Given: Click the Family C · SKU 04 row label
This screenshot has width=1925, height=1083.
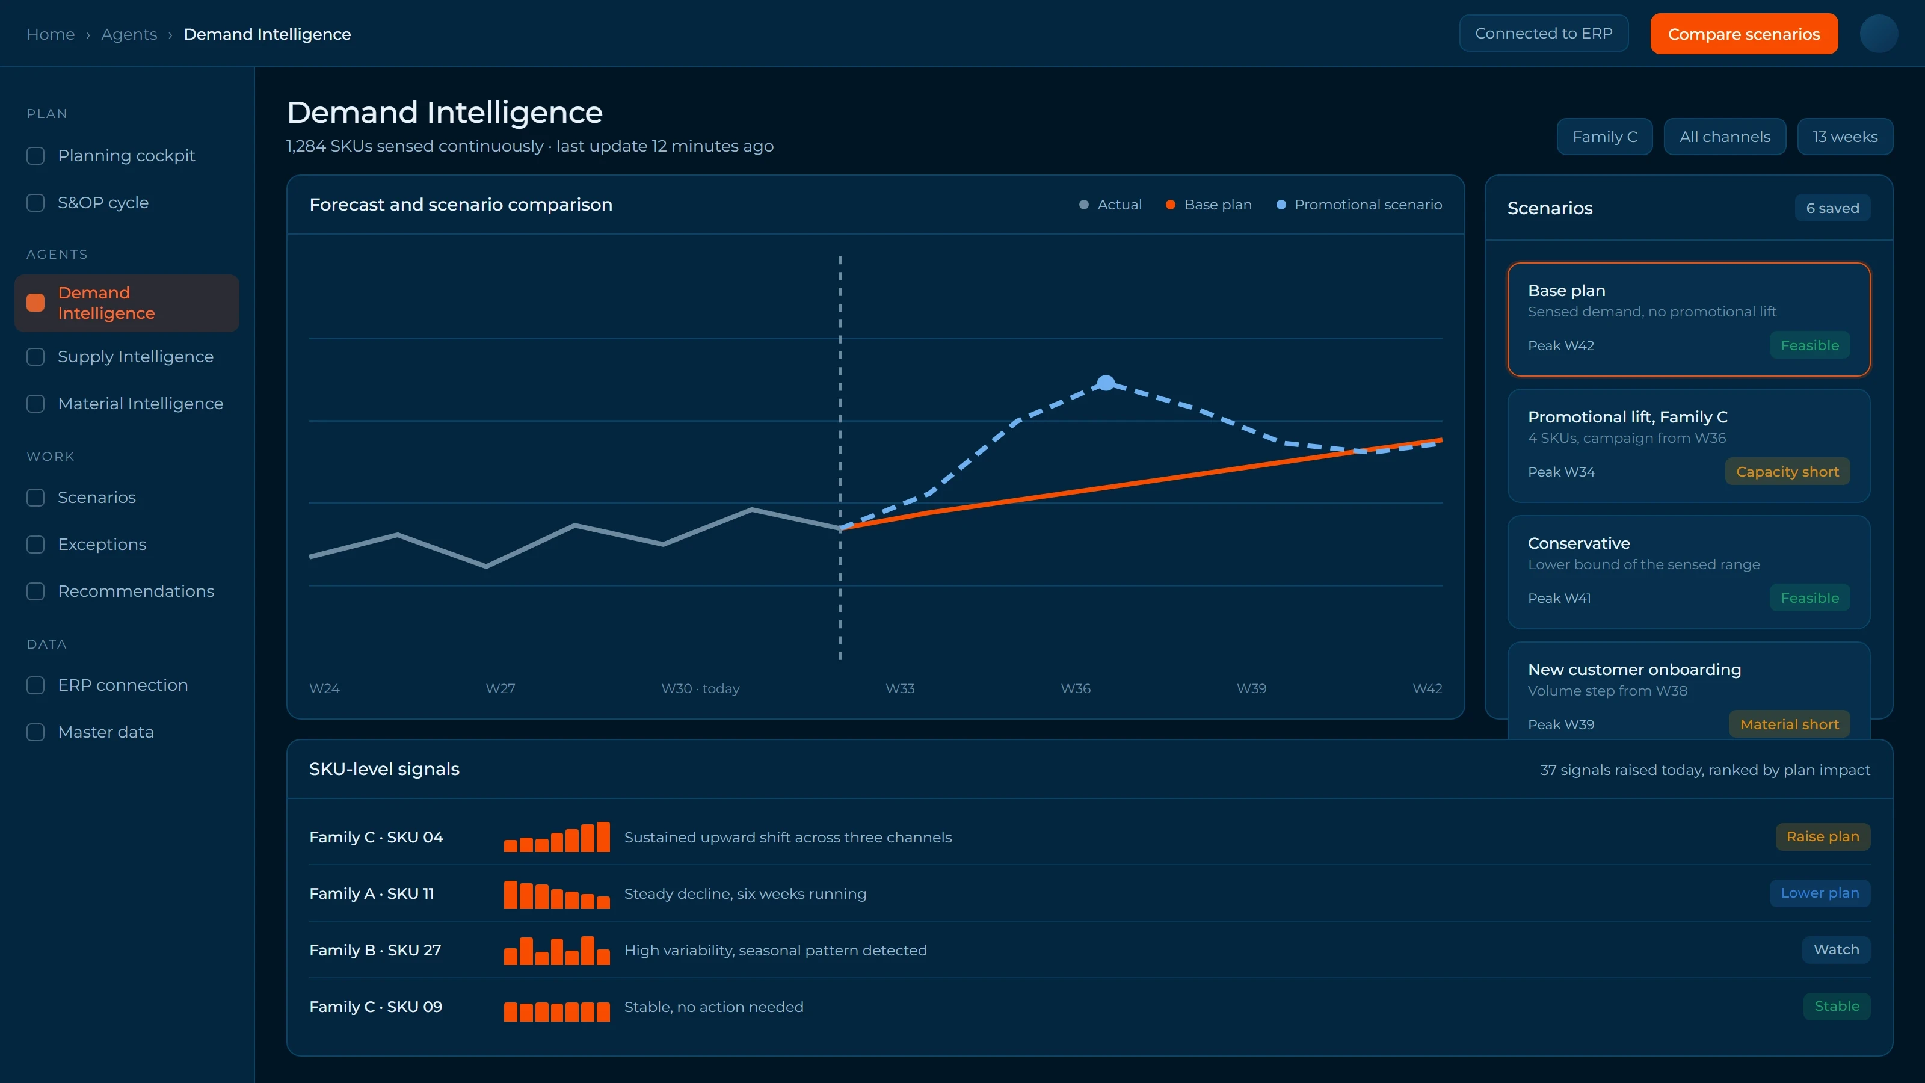Looking at the screenshot, I should pos(376,837).
